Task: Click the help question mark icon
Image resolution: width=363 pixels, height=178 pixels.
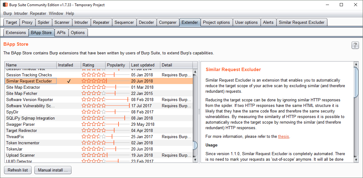Action: point(355,45)
